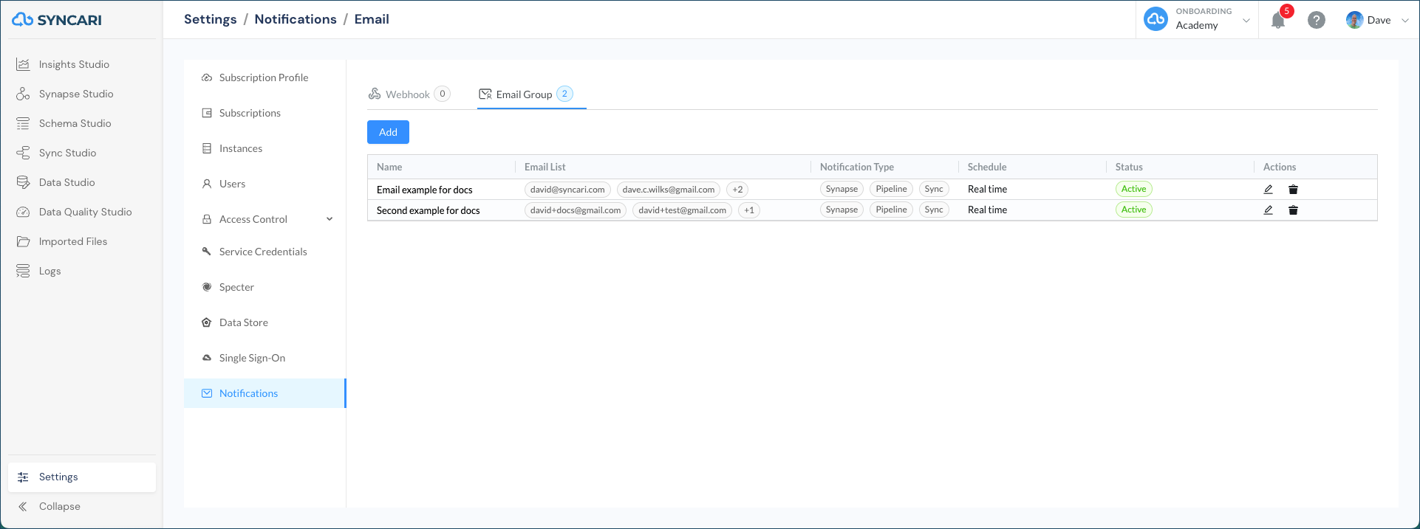Click the dave.c.wilks@gmail.com chip
Viewport: 1420px width, 529px height.
coord(669,190)
